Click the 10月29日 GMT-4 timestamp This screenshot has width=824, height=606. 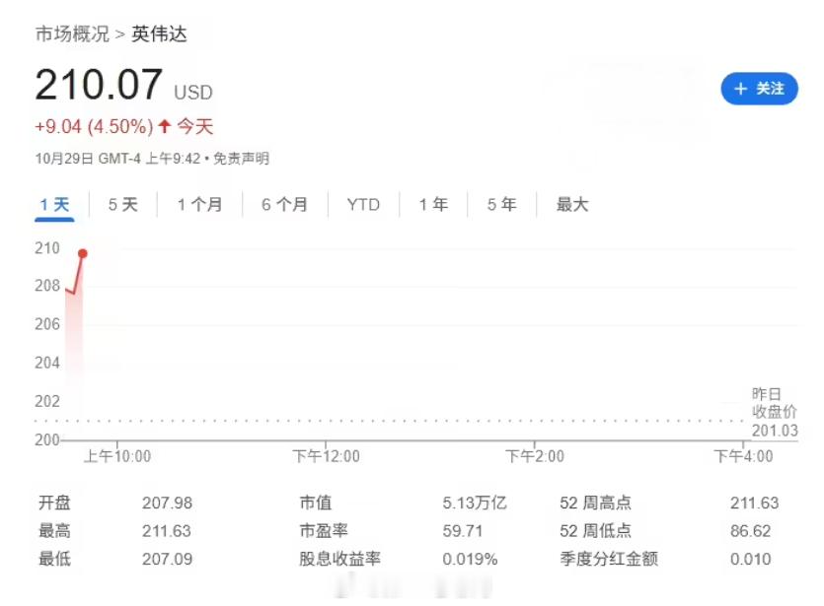[117, 159]
